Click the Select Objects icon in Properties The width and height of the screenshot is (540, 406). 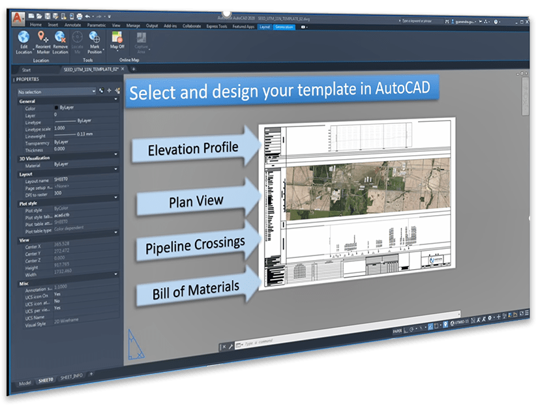[x=109, y=91]
